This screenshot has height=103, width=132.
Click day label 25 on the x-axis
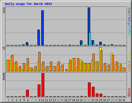pyautogui.click(x=101, y=100)
